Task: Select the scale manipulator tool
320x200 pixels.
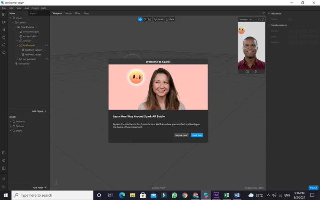Action: coord(150,19)
